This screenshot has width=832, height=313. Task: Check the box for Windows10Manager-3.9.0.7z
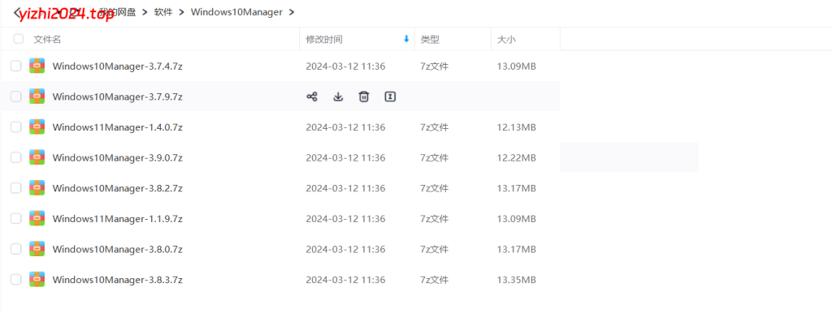pyautogui.click(x=16, y=157)
